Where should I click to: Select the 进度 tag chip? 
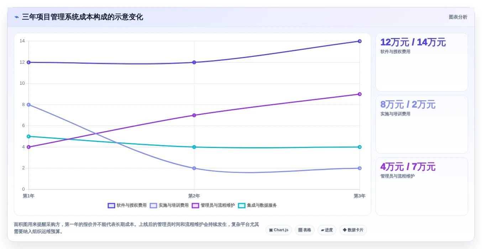click(327, 230)
